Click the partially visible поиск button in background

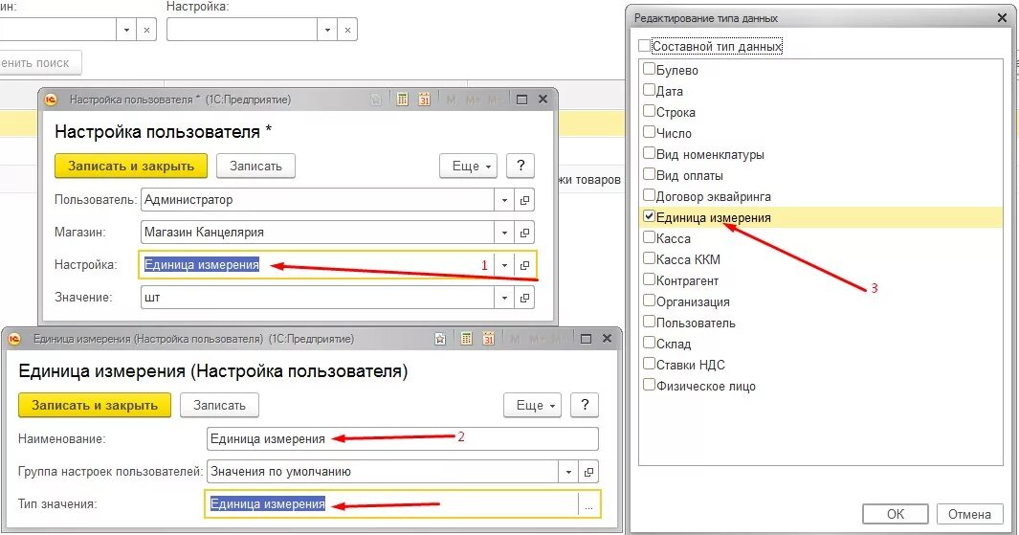pos(40,63)
